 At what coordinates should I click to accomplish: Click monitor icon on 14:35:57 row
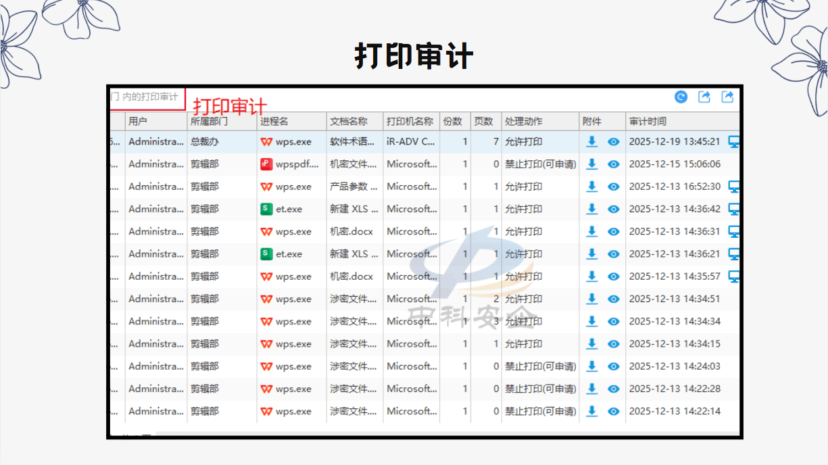click(733, 276)
